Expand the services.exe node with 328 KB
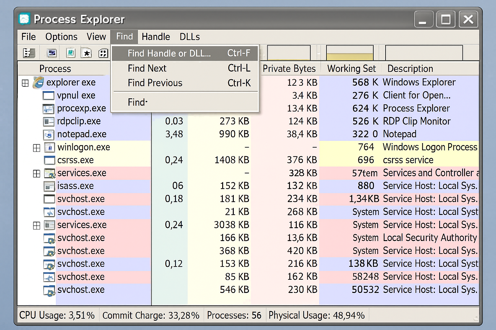496x330 pixels. (36, 174)
